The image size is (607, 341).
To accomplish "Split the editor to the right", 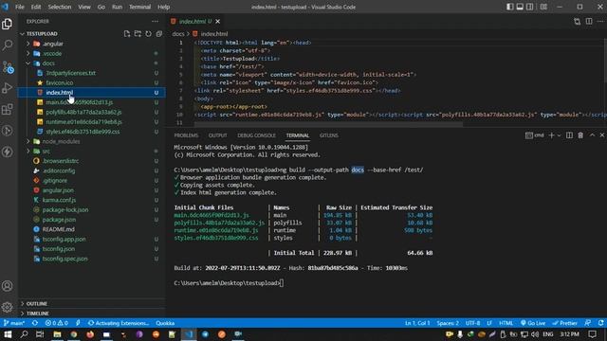I will tap(588, 21).
